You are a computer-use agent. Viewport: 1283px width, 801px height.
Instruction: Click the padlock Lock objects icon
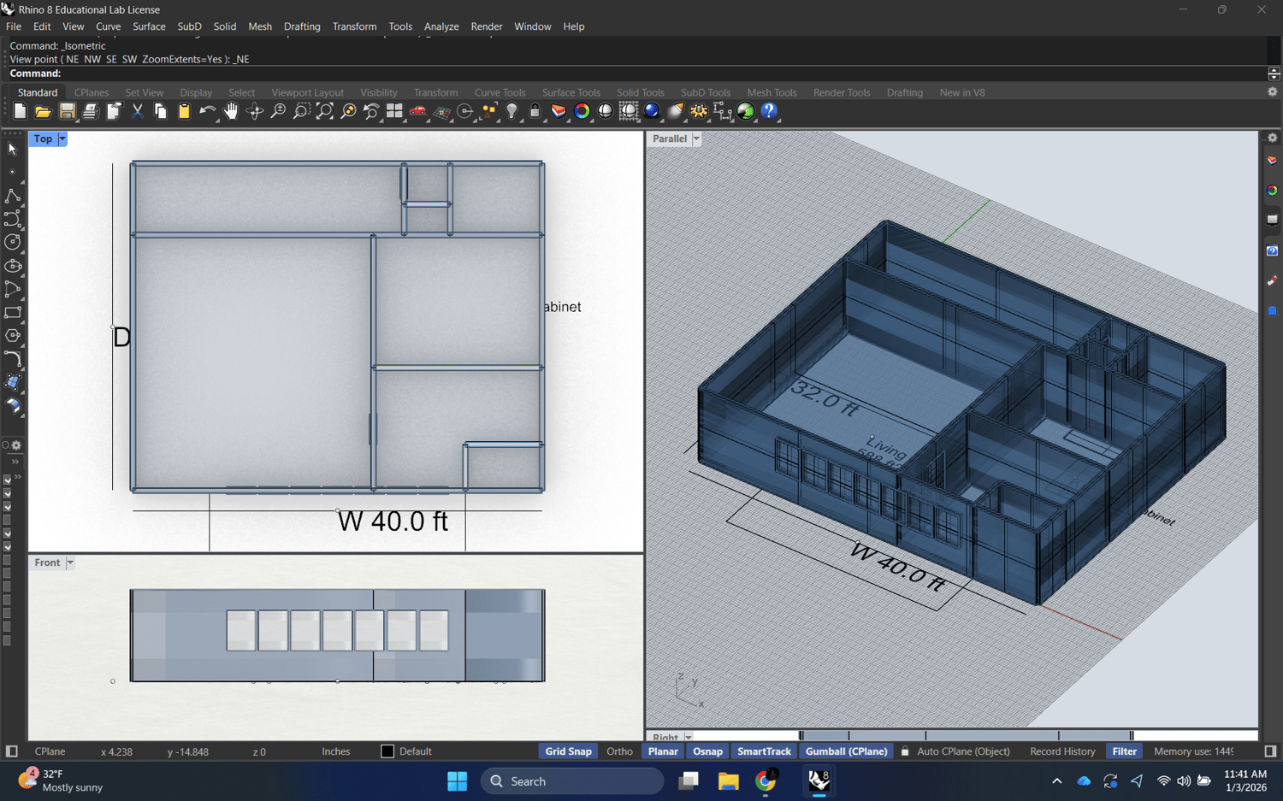(535, 111)
